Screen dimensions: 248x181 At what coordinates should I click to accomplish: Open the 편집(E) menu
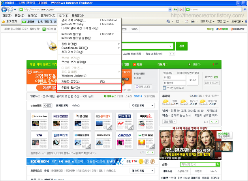(20, 15)
